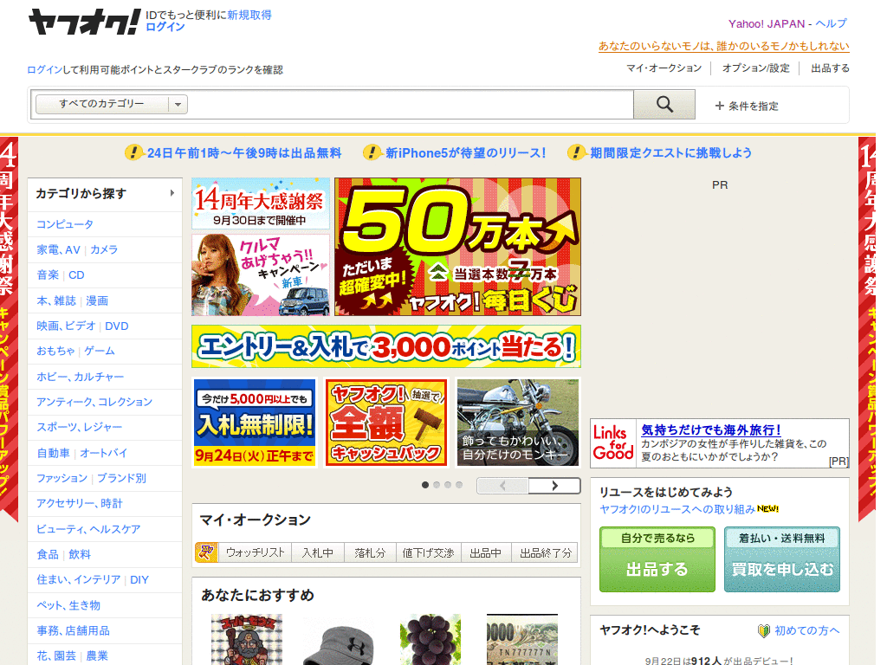Open the ペット、生き物 category
This screenshot has width=887, height=665.
tap(68, 605)
